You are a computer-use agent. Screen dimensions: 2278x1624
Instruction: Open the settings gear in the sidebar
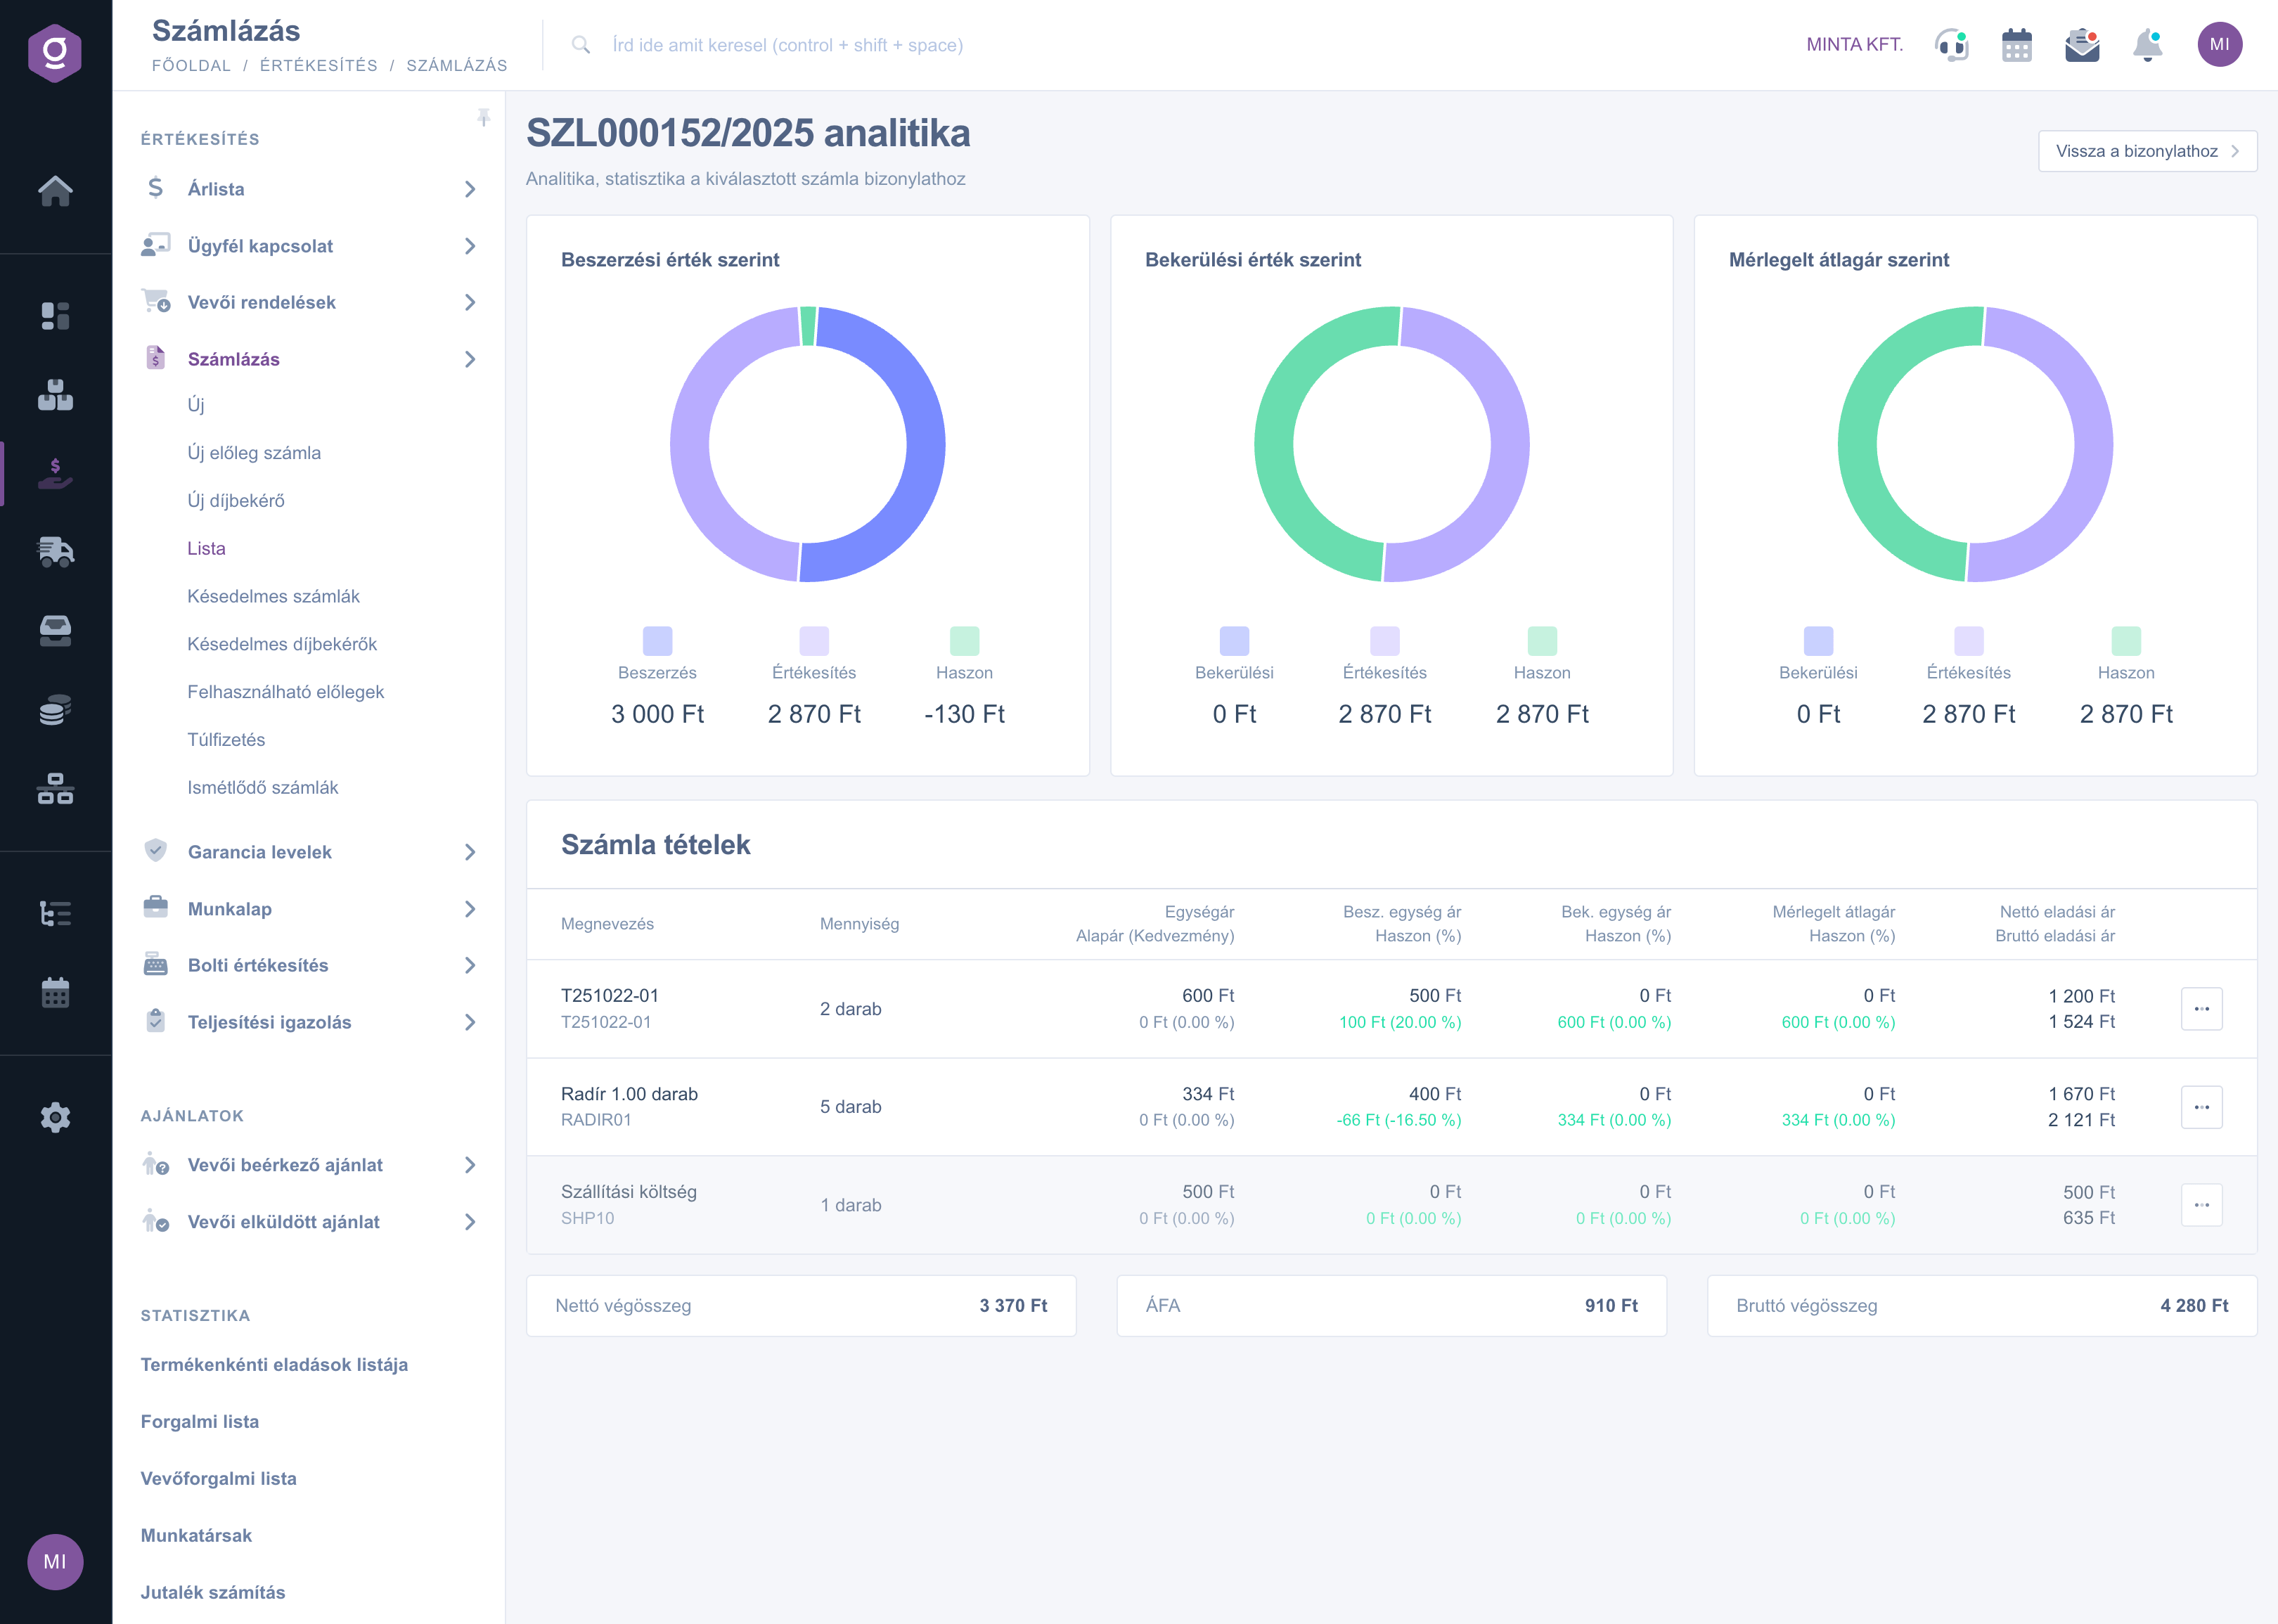click(x=56, y=1117)
